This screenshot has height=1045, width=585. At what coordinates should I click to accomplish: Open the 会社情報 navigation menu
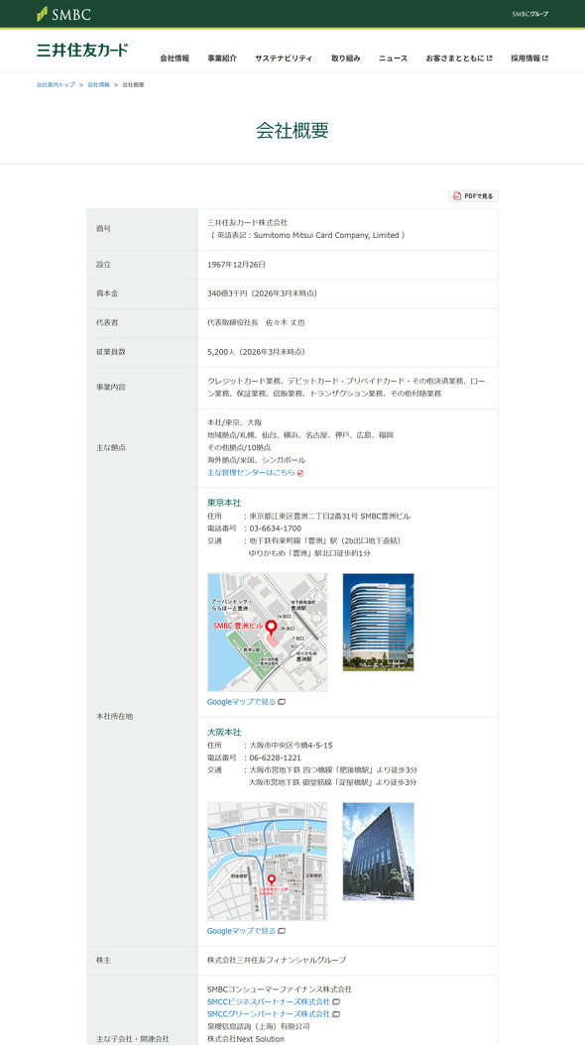point(175,58)
